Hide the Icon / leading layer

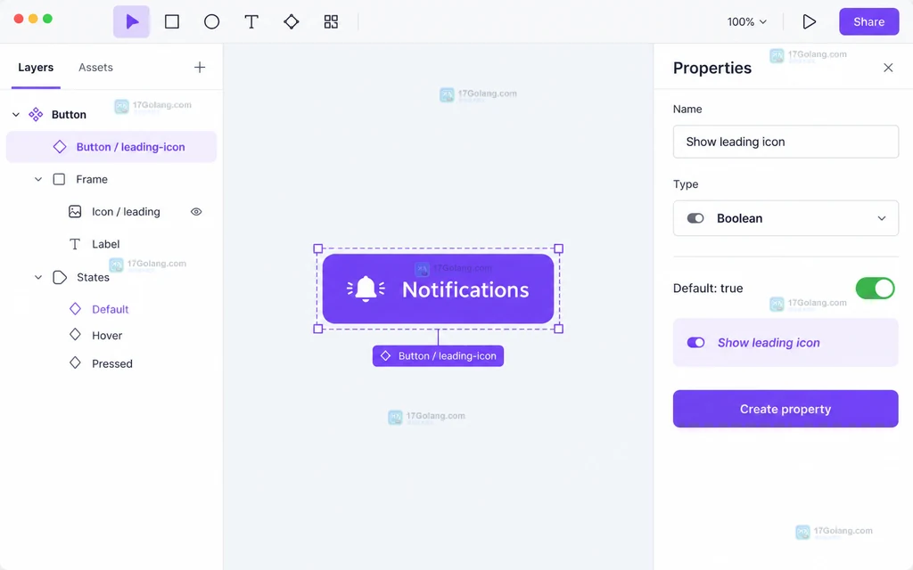196,212
